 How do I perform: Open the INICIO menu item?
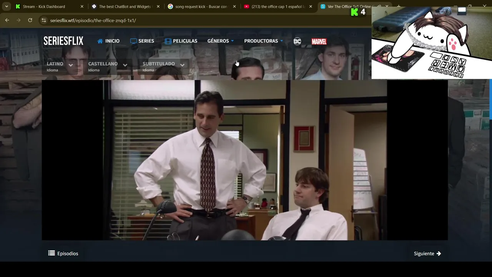108,41
